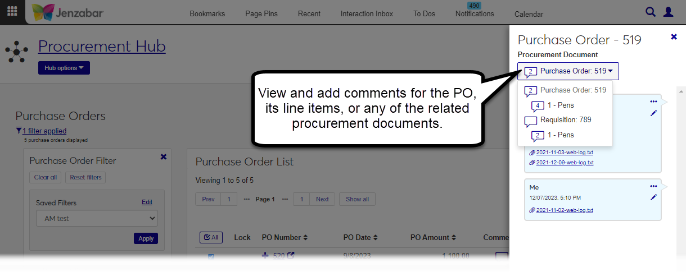
Task: Select Requisition: 789 in the dropdown list
Action: coord(565,120)
